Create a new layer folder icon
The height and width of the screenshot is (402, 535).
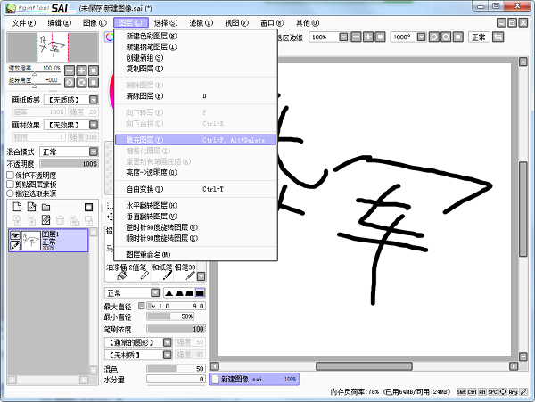click(x=45, y=207)
